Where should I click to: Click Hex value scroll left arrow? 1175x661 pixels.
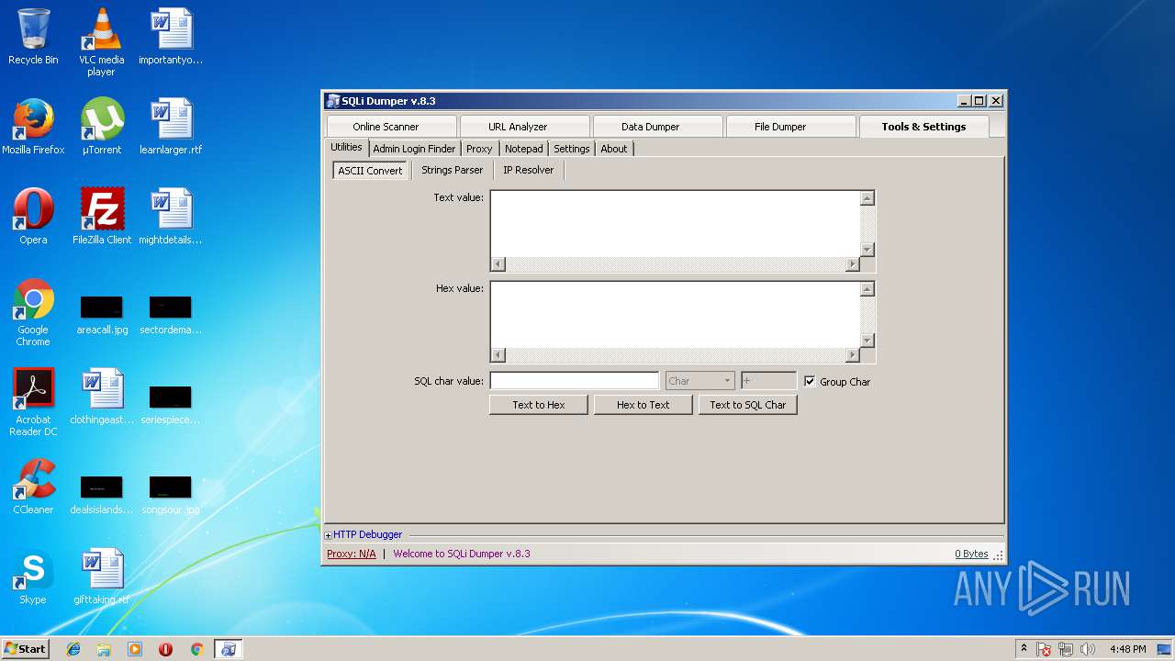point(498,355)
